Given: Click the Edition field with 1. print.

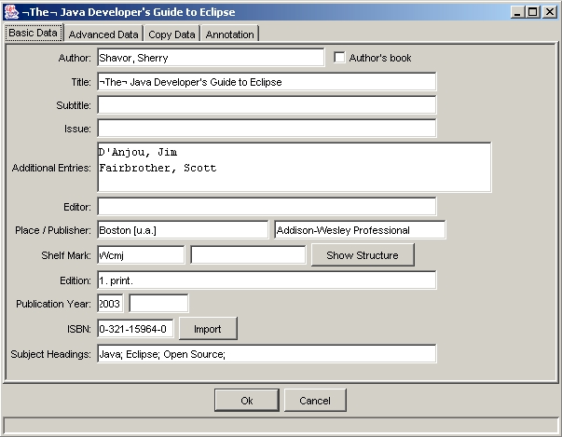Looking at the screenshot, I should click(267, 280).
